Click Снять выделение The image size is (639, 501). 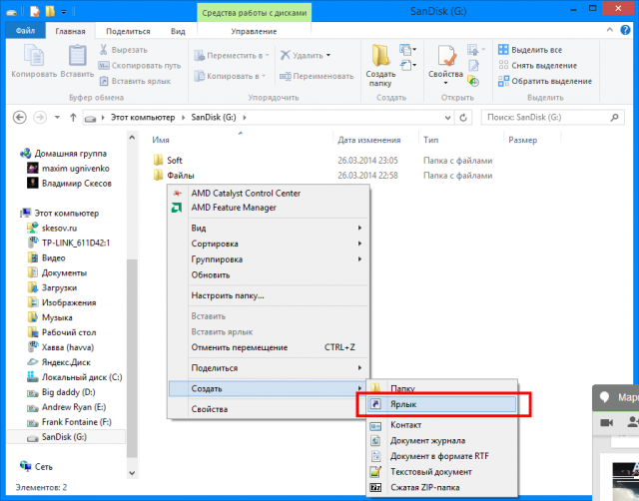click(x=538, y=65)
